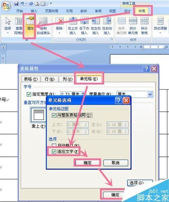Close the 表格属性 dialog
Image resolution: width=169 pixels, height=202 pixels.
click(x=154, y=69)
